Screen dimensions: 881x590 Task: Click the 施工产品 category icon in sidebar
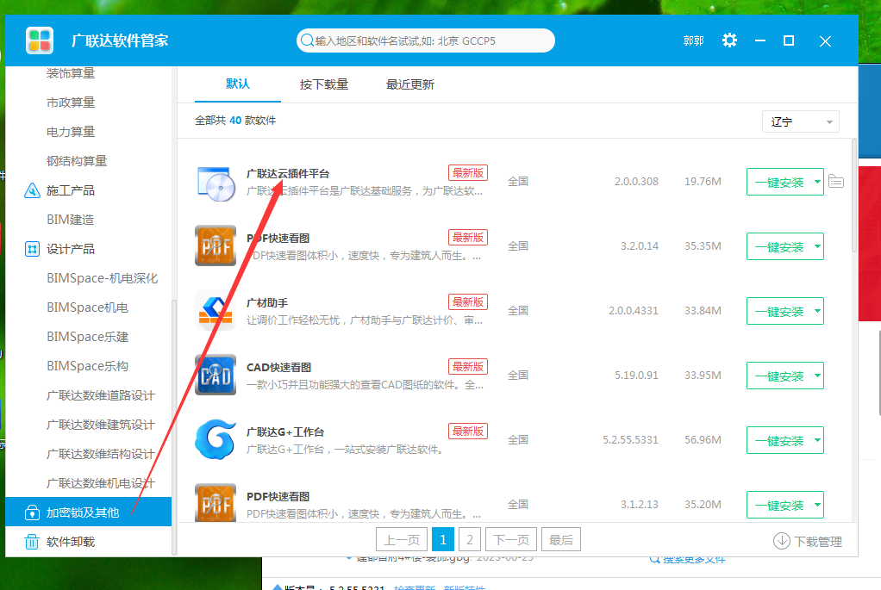(32, 191)
